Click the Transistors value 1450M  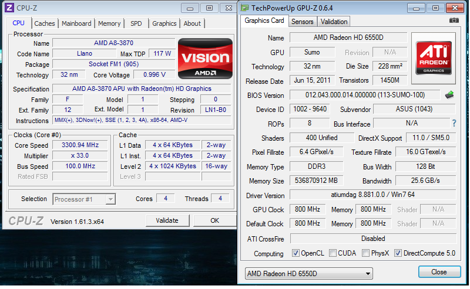390,80
